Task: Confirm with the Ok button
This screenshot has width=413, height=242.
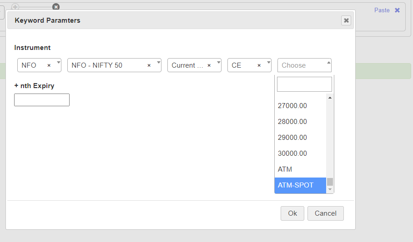Action: coord(292,213)
